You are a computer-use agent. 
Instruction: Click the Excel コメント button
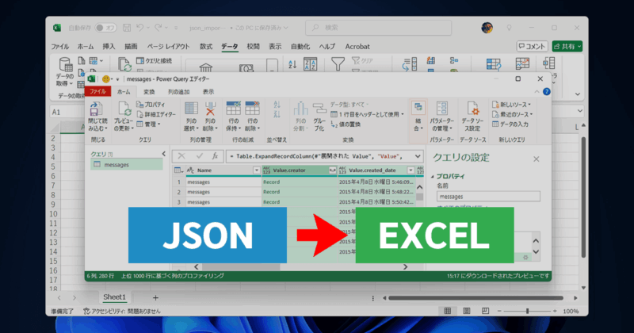532,47
